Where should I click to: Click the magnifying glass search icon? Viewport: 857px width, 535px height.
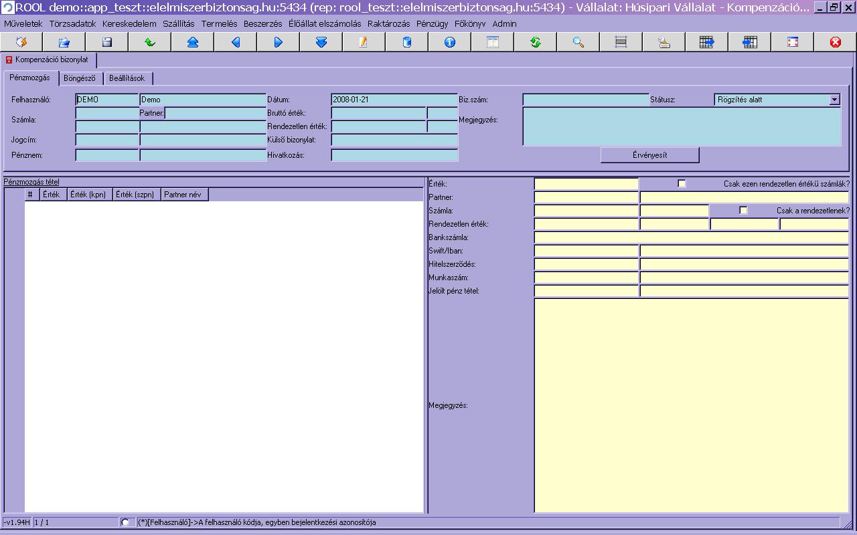point(578,42)
